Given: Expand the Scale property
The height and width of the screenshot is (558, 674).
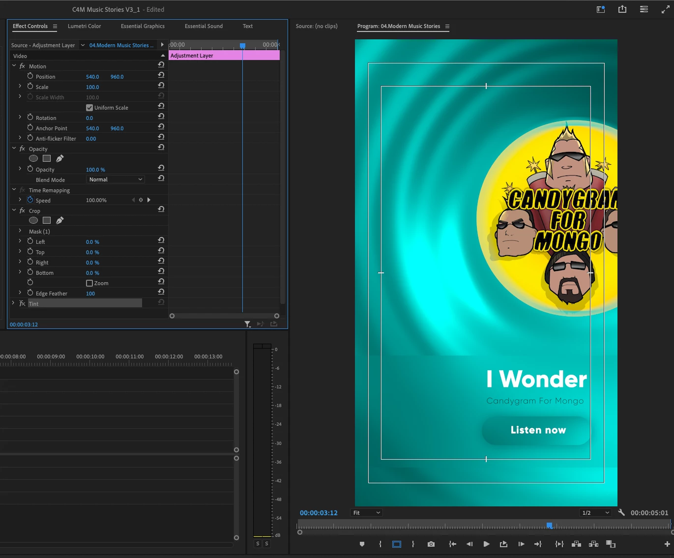Looking at the screenshot, I should coord(20,86).
